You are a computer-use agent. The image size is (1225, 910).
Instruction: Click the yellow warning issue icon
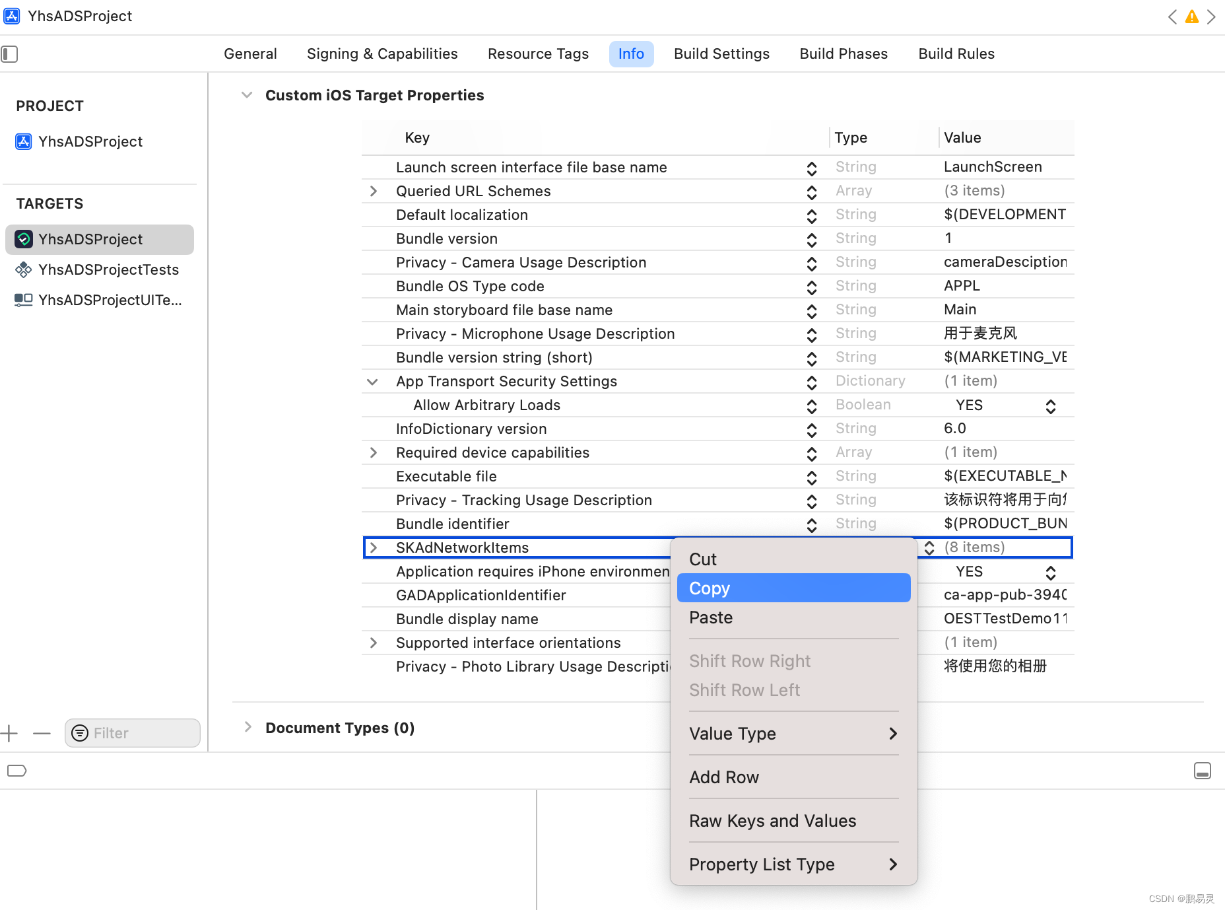(1191, 17)
